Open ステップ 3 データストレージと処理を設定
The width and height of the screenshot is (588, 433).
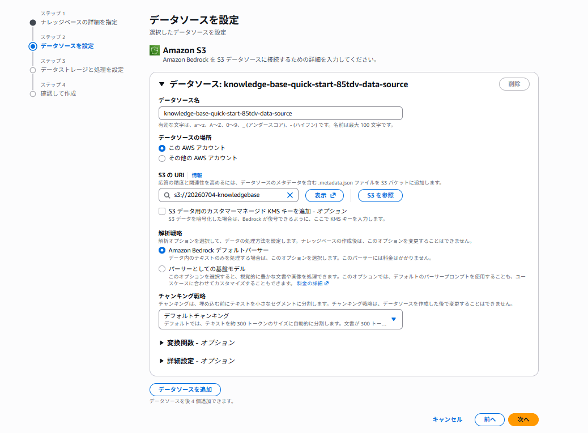82,70
